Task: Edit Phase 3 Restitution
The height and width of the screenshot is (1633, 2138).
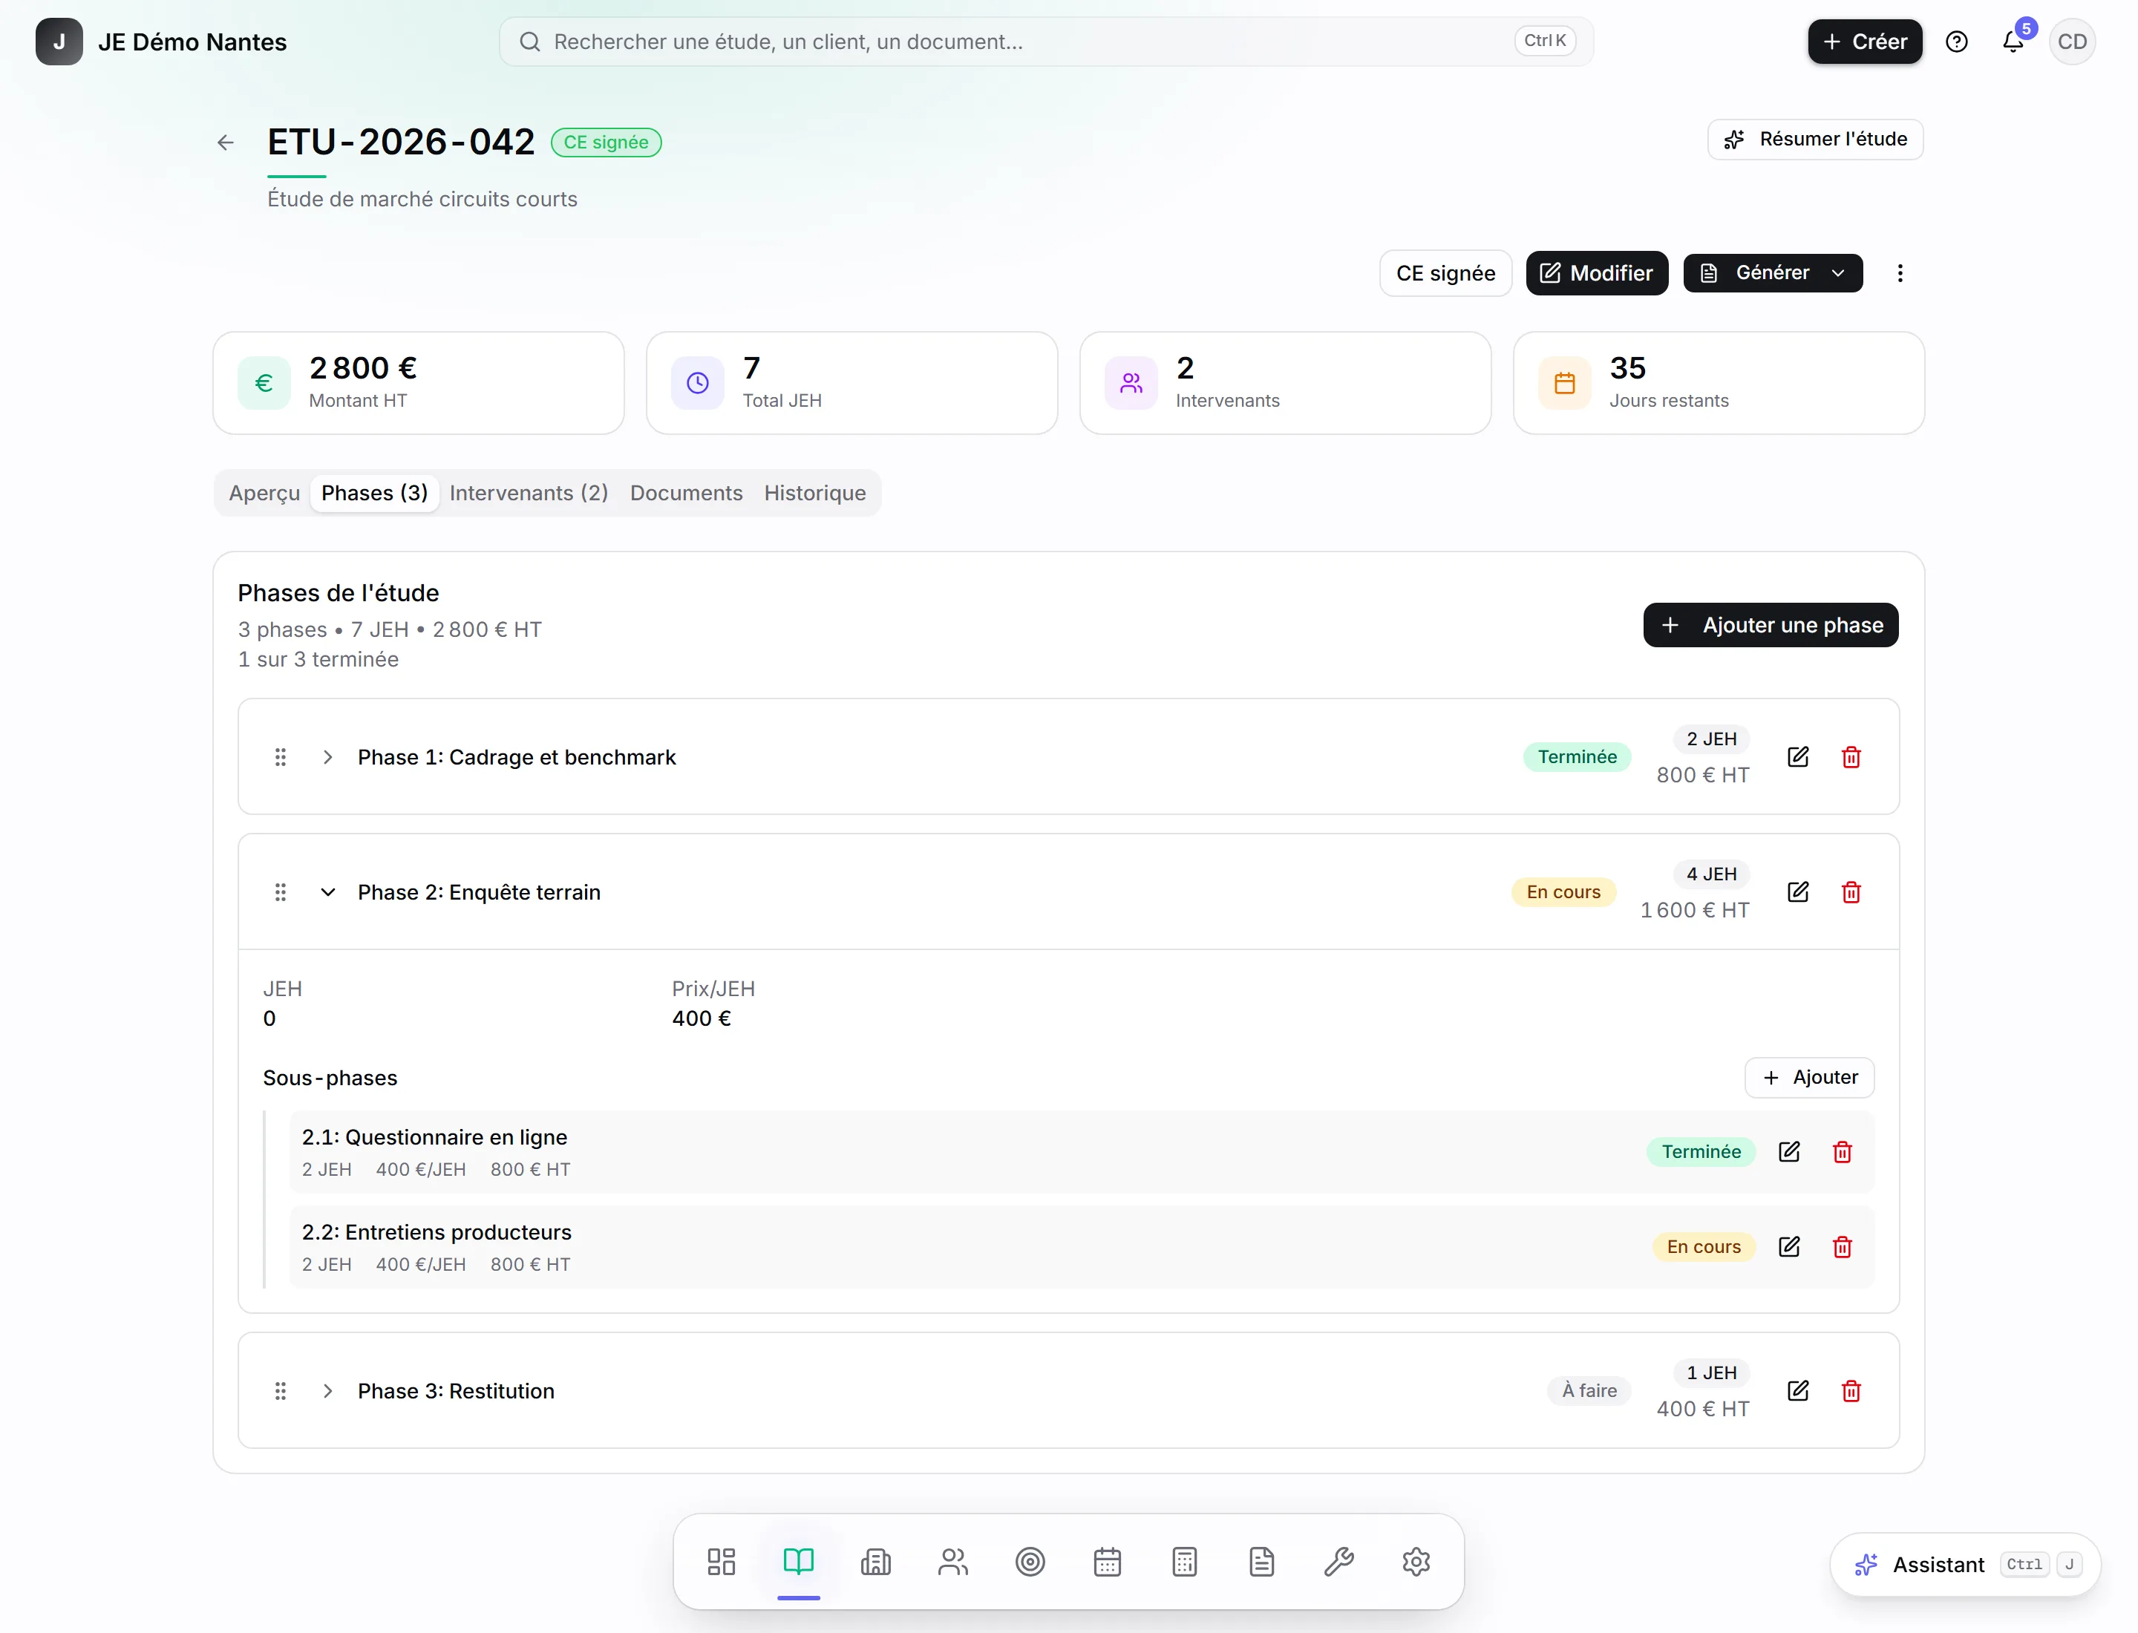Action: [1798, 1391]
